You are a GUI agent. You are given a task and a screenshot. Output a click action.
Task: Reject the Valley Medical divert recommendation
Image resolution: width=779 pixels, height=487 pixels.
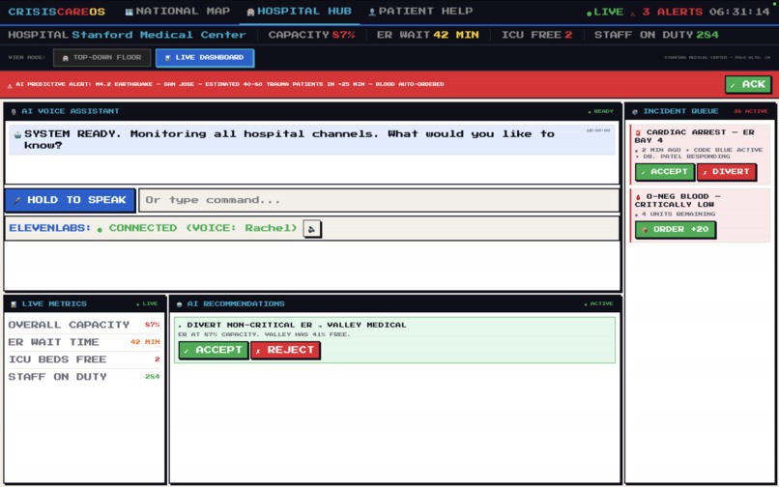(285, 350)
